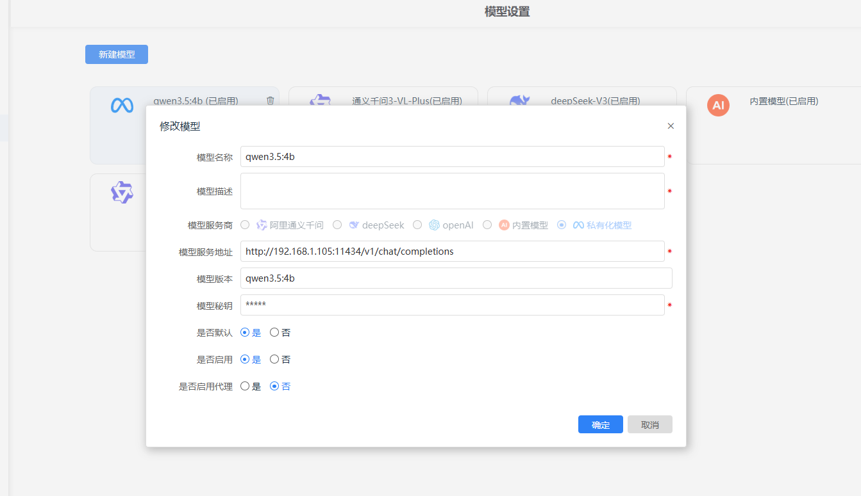Screen dimensions: 861x496
Task: Click the purple Qwen icon in second row
Action: [122, 192]
